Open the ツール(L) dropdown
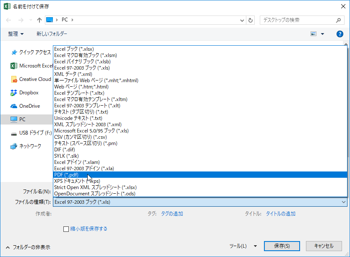The image size is (350, 257). tap(243, 246)
